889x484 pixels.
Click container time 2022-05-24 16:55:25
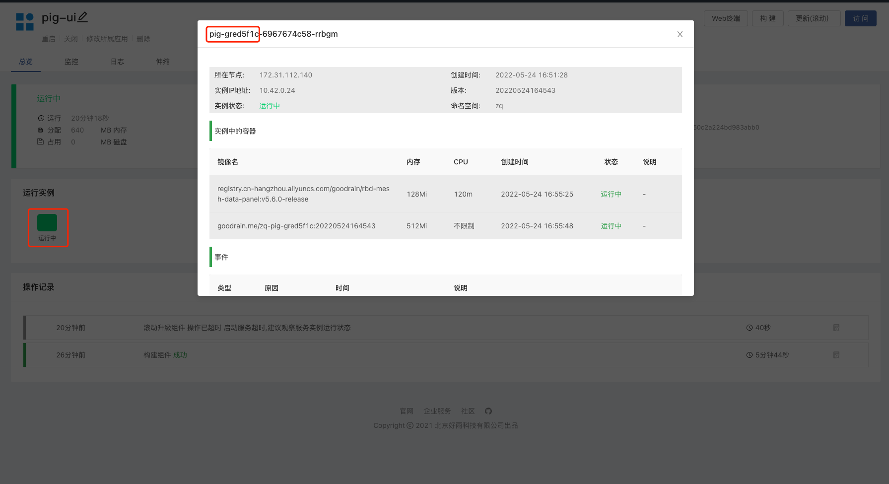click(537, 194)
